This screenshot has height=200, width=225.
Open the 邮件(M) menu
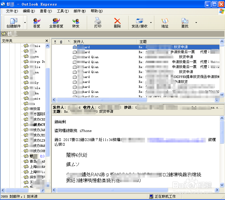pyautogui.click(x=80, y=11)
